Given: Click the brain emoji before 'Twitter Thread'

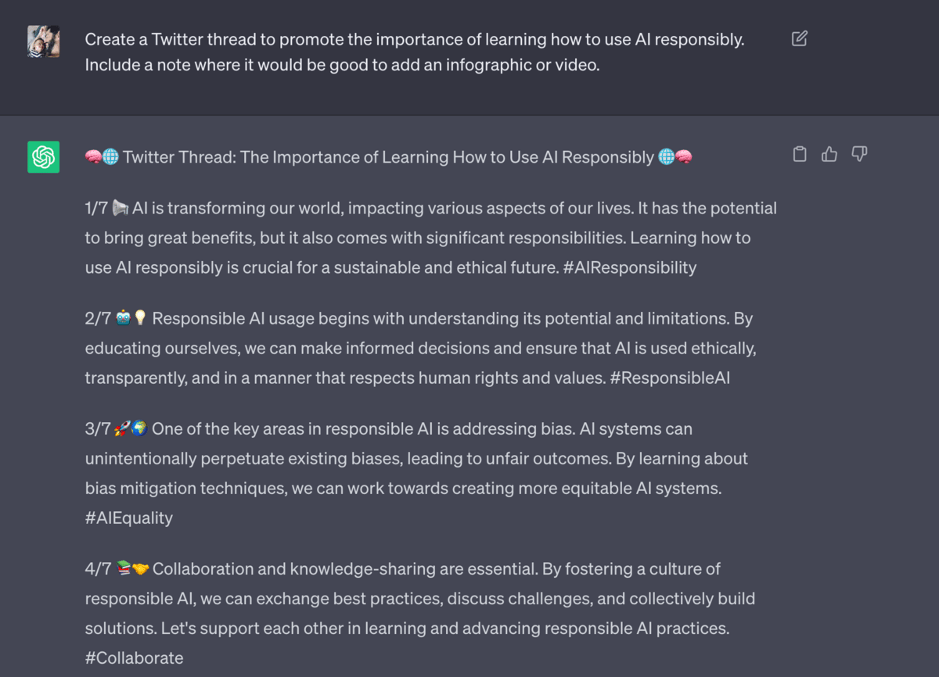Looking at the screenshot, I should (93, 157).
